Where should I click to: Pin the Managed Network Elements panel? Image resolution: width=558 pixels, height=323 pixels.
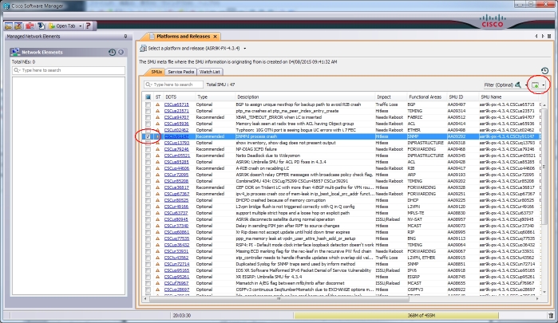(125, 36)
